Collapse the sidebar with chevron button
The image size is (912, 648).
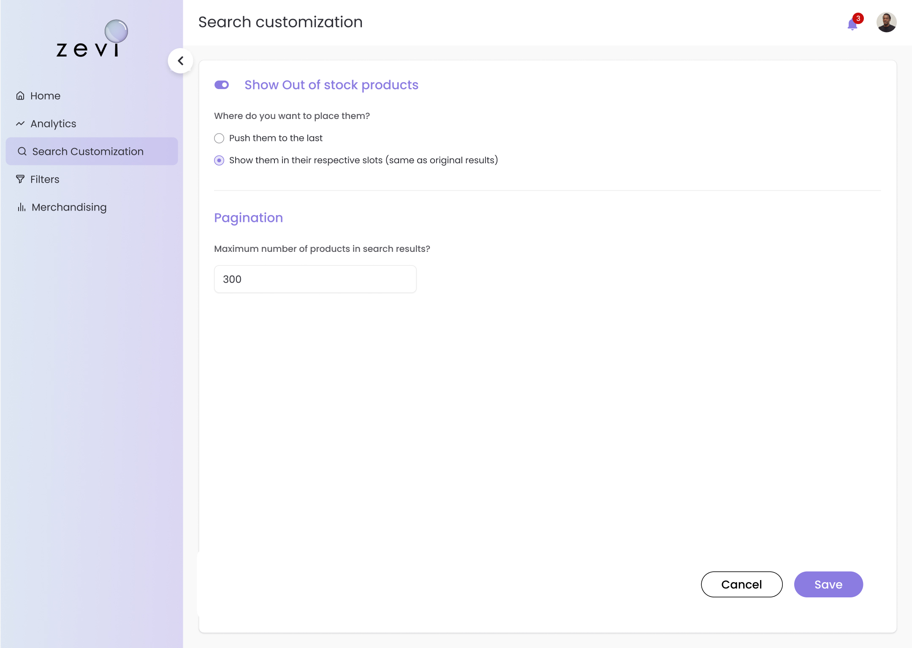pyautogui.click(x=181, y=61)
